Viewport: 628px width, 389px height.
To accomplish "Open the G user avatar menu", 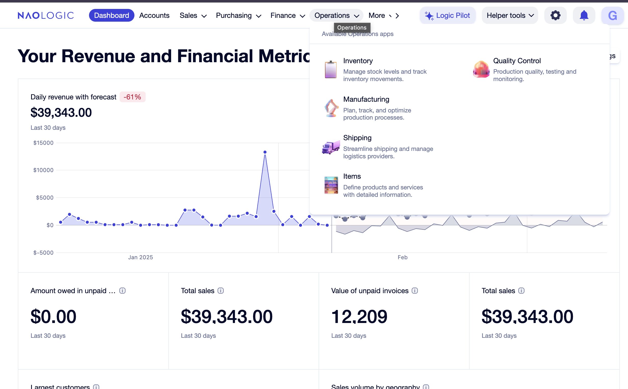I will click(x=612, y=16).
